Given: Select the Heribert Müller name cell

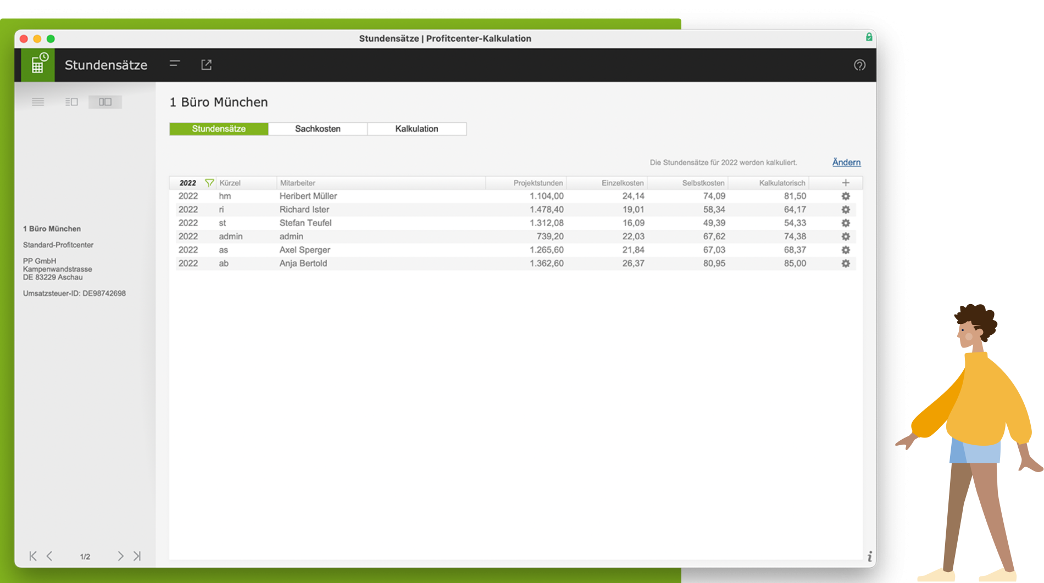Looking at the screenshot, I should (x=308, y=196).
